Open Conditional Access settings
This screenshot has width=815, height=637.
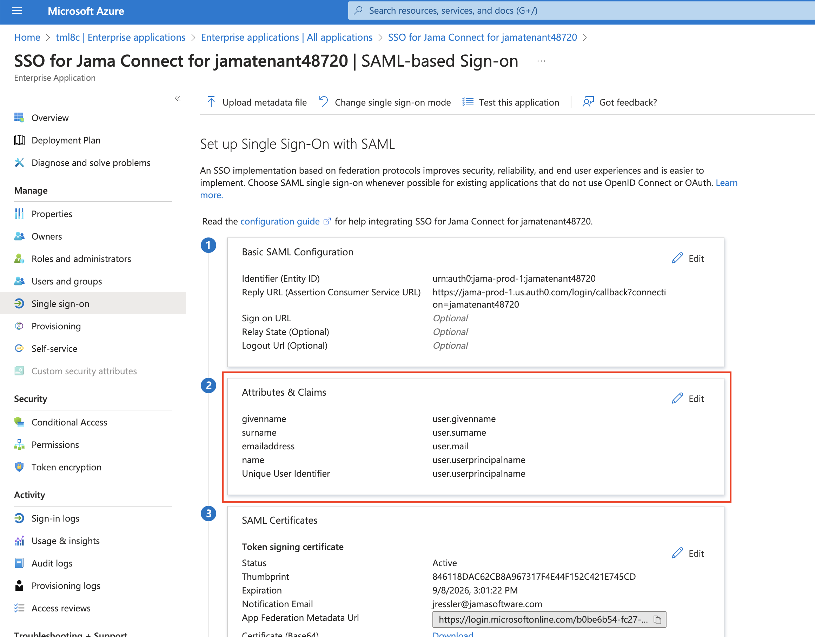[x=69, y=422]
